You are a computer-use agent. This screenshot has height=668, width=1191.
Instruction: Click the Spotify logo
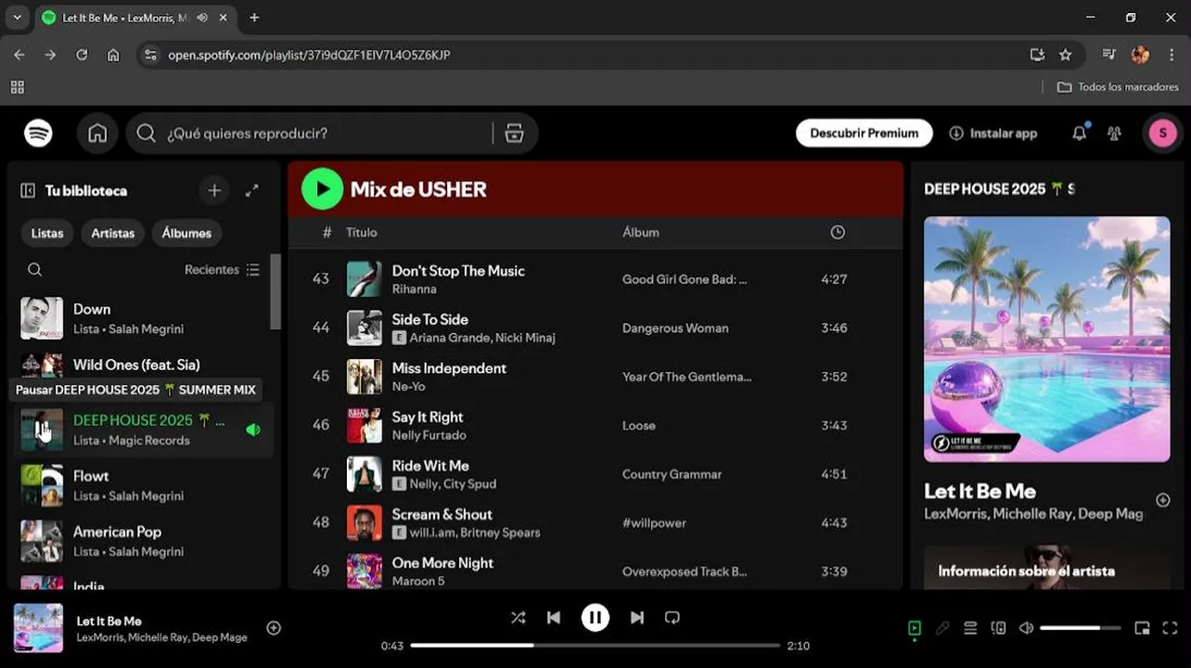[x=38, y=133]
